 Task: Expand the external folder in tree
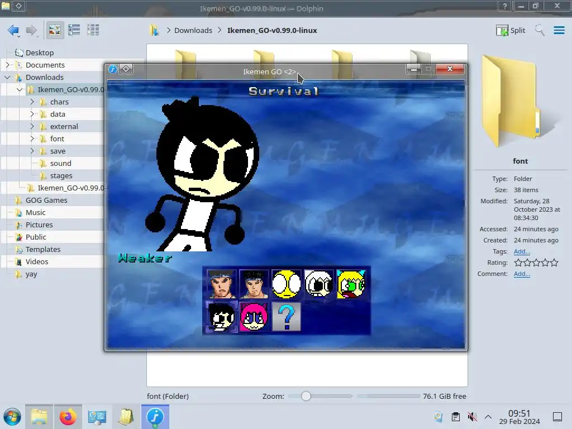pyautogui.click(x=32, y=126)
